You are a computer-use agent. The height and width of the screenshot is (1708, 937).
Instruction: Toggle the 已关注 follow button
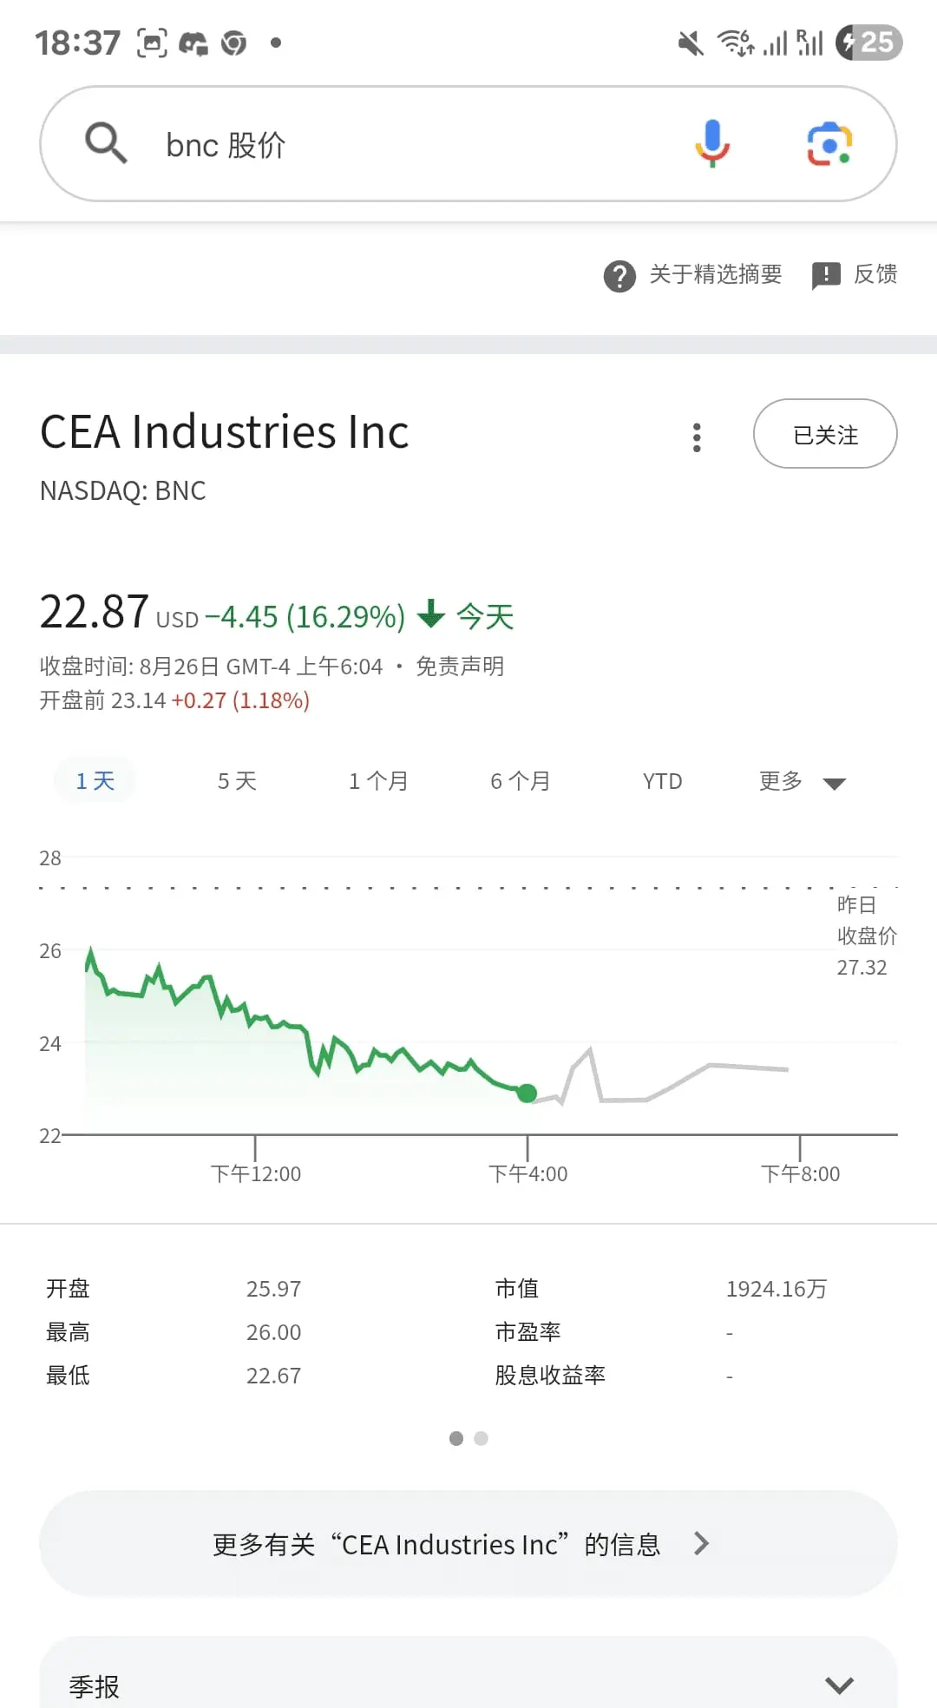pyautogui.click(x=825, y=434)
